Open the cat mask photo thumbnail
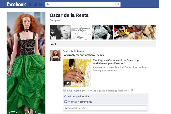171x114 pixels. (60, 32)
